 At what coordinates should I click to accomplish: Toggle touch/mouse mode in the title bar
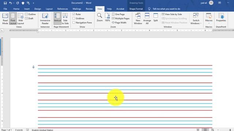pos(28,3)
